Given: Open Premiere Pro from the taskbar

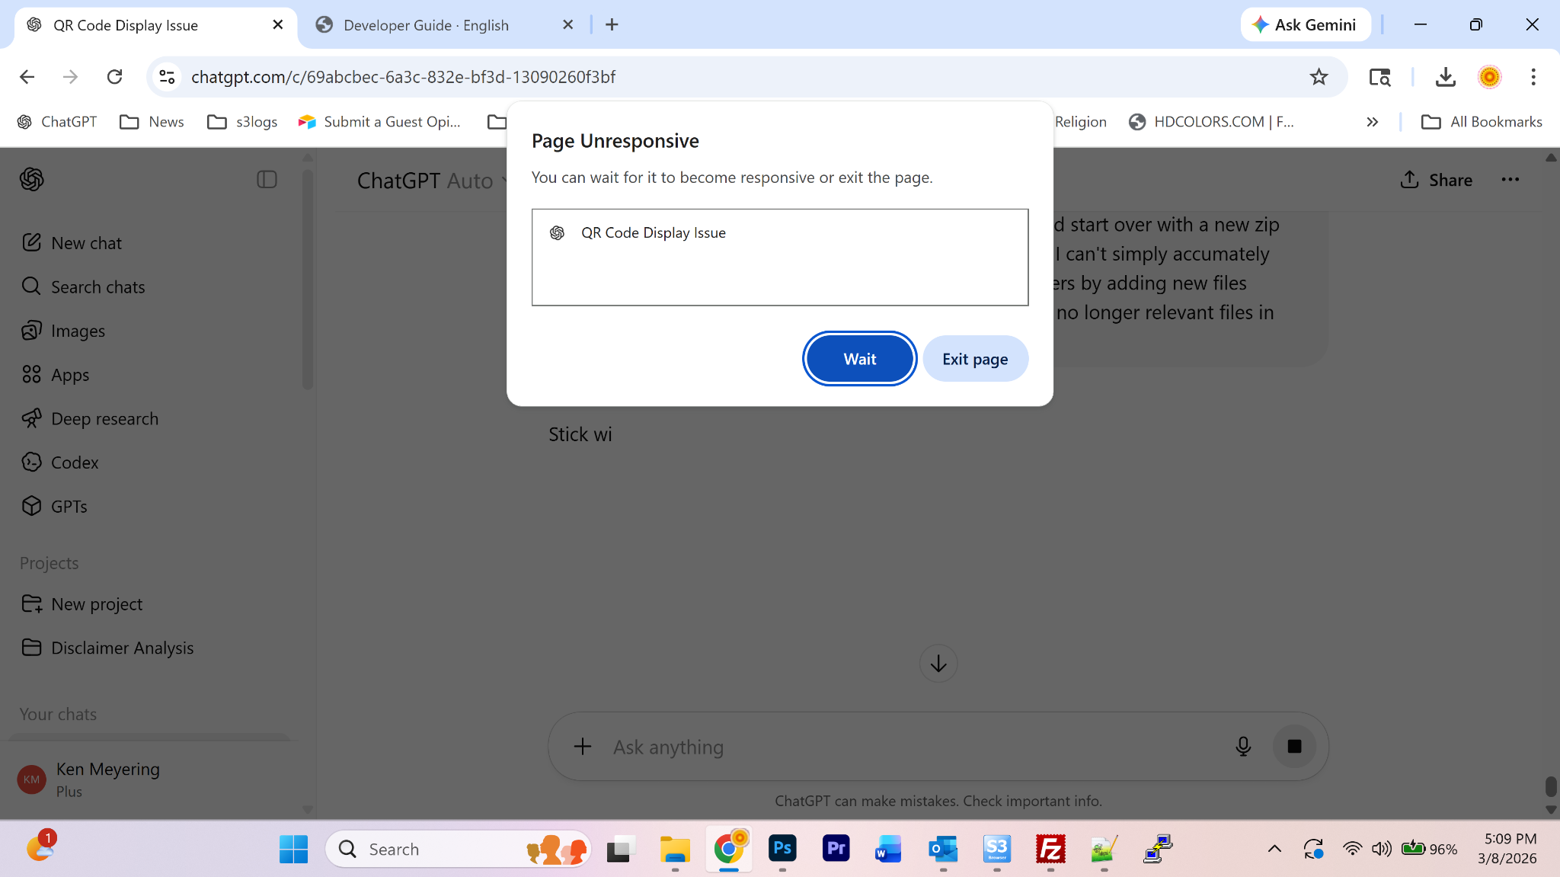Looking at the screenshot, I should coord(836,849).
